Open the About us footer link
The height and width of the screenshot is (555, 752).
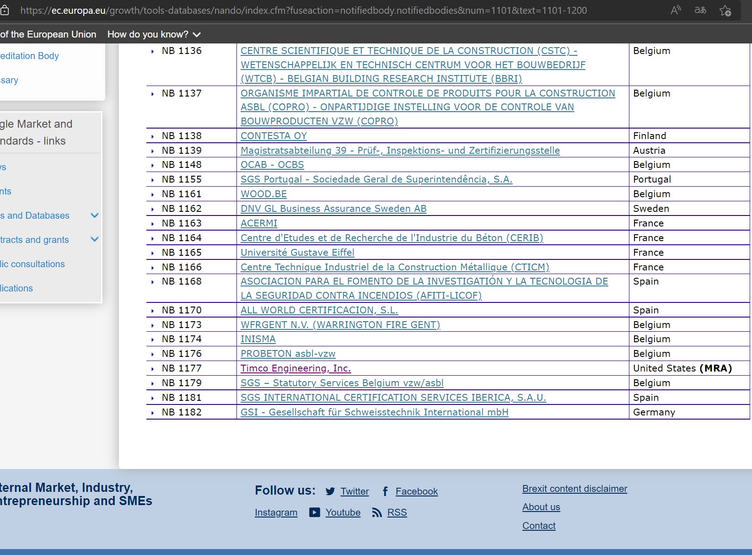pyautogui.click(x=541, y=507)
